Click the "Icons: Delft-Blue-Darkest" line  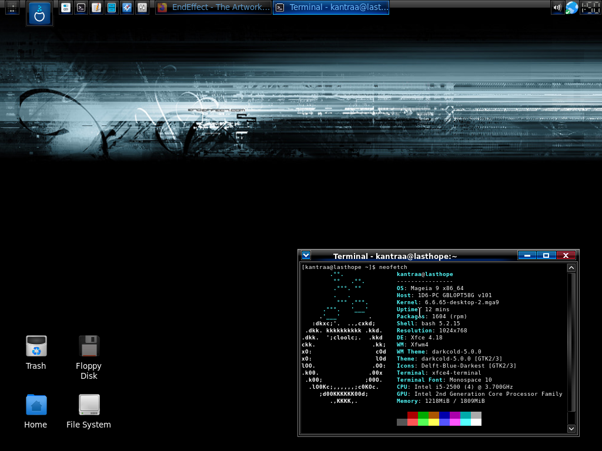[456, 366]
